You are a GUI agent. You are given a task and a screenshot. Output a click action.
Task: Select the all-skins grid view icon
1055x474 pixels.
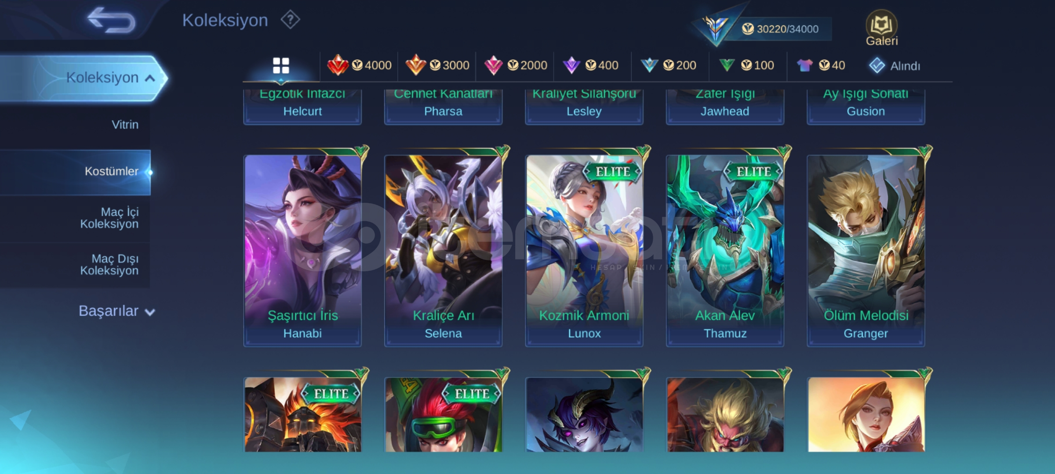click(281, 66)
